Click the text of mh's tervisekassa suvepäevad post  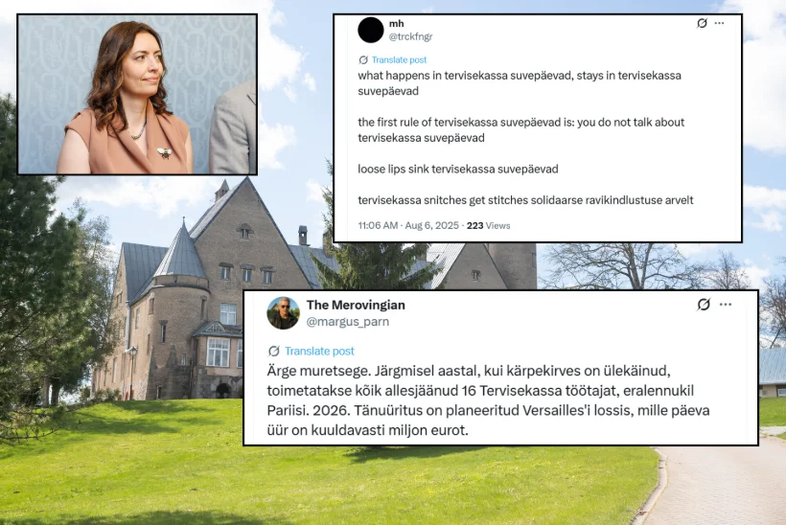[525, 138]
